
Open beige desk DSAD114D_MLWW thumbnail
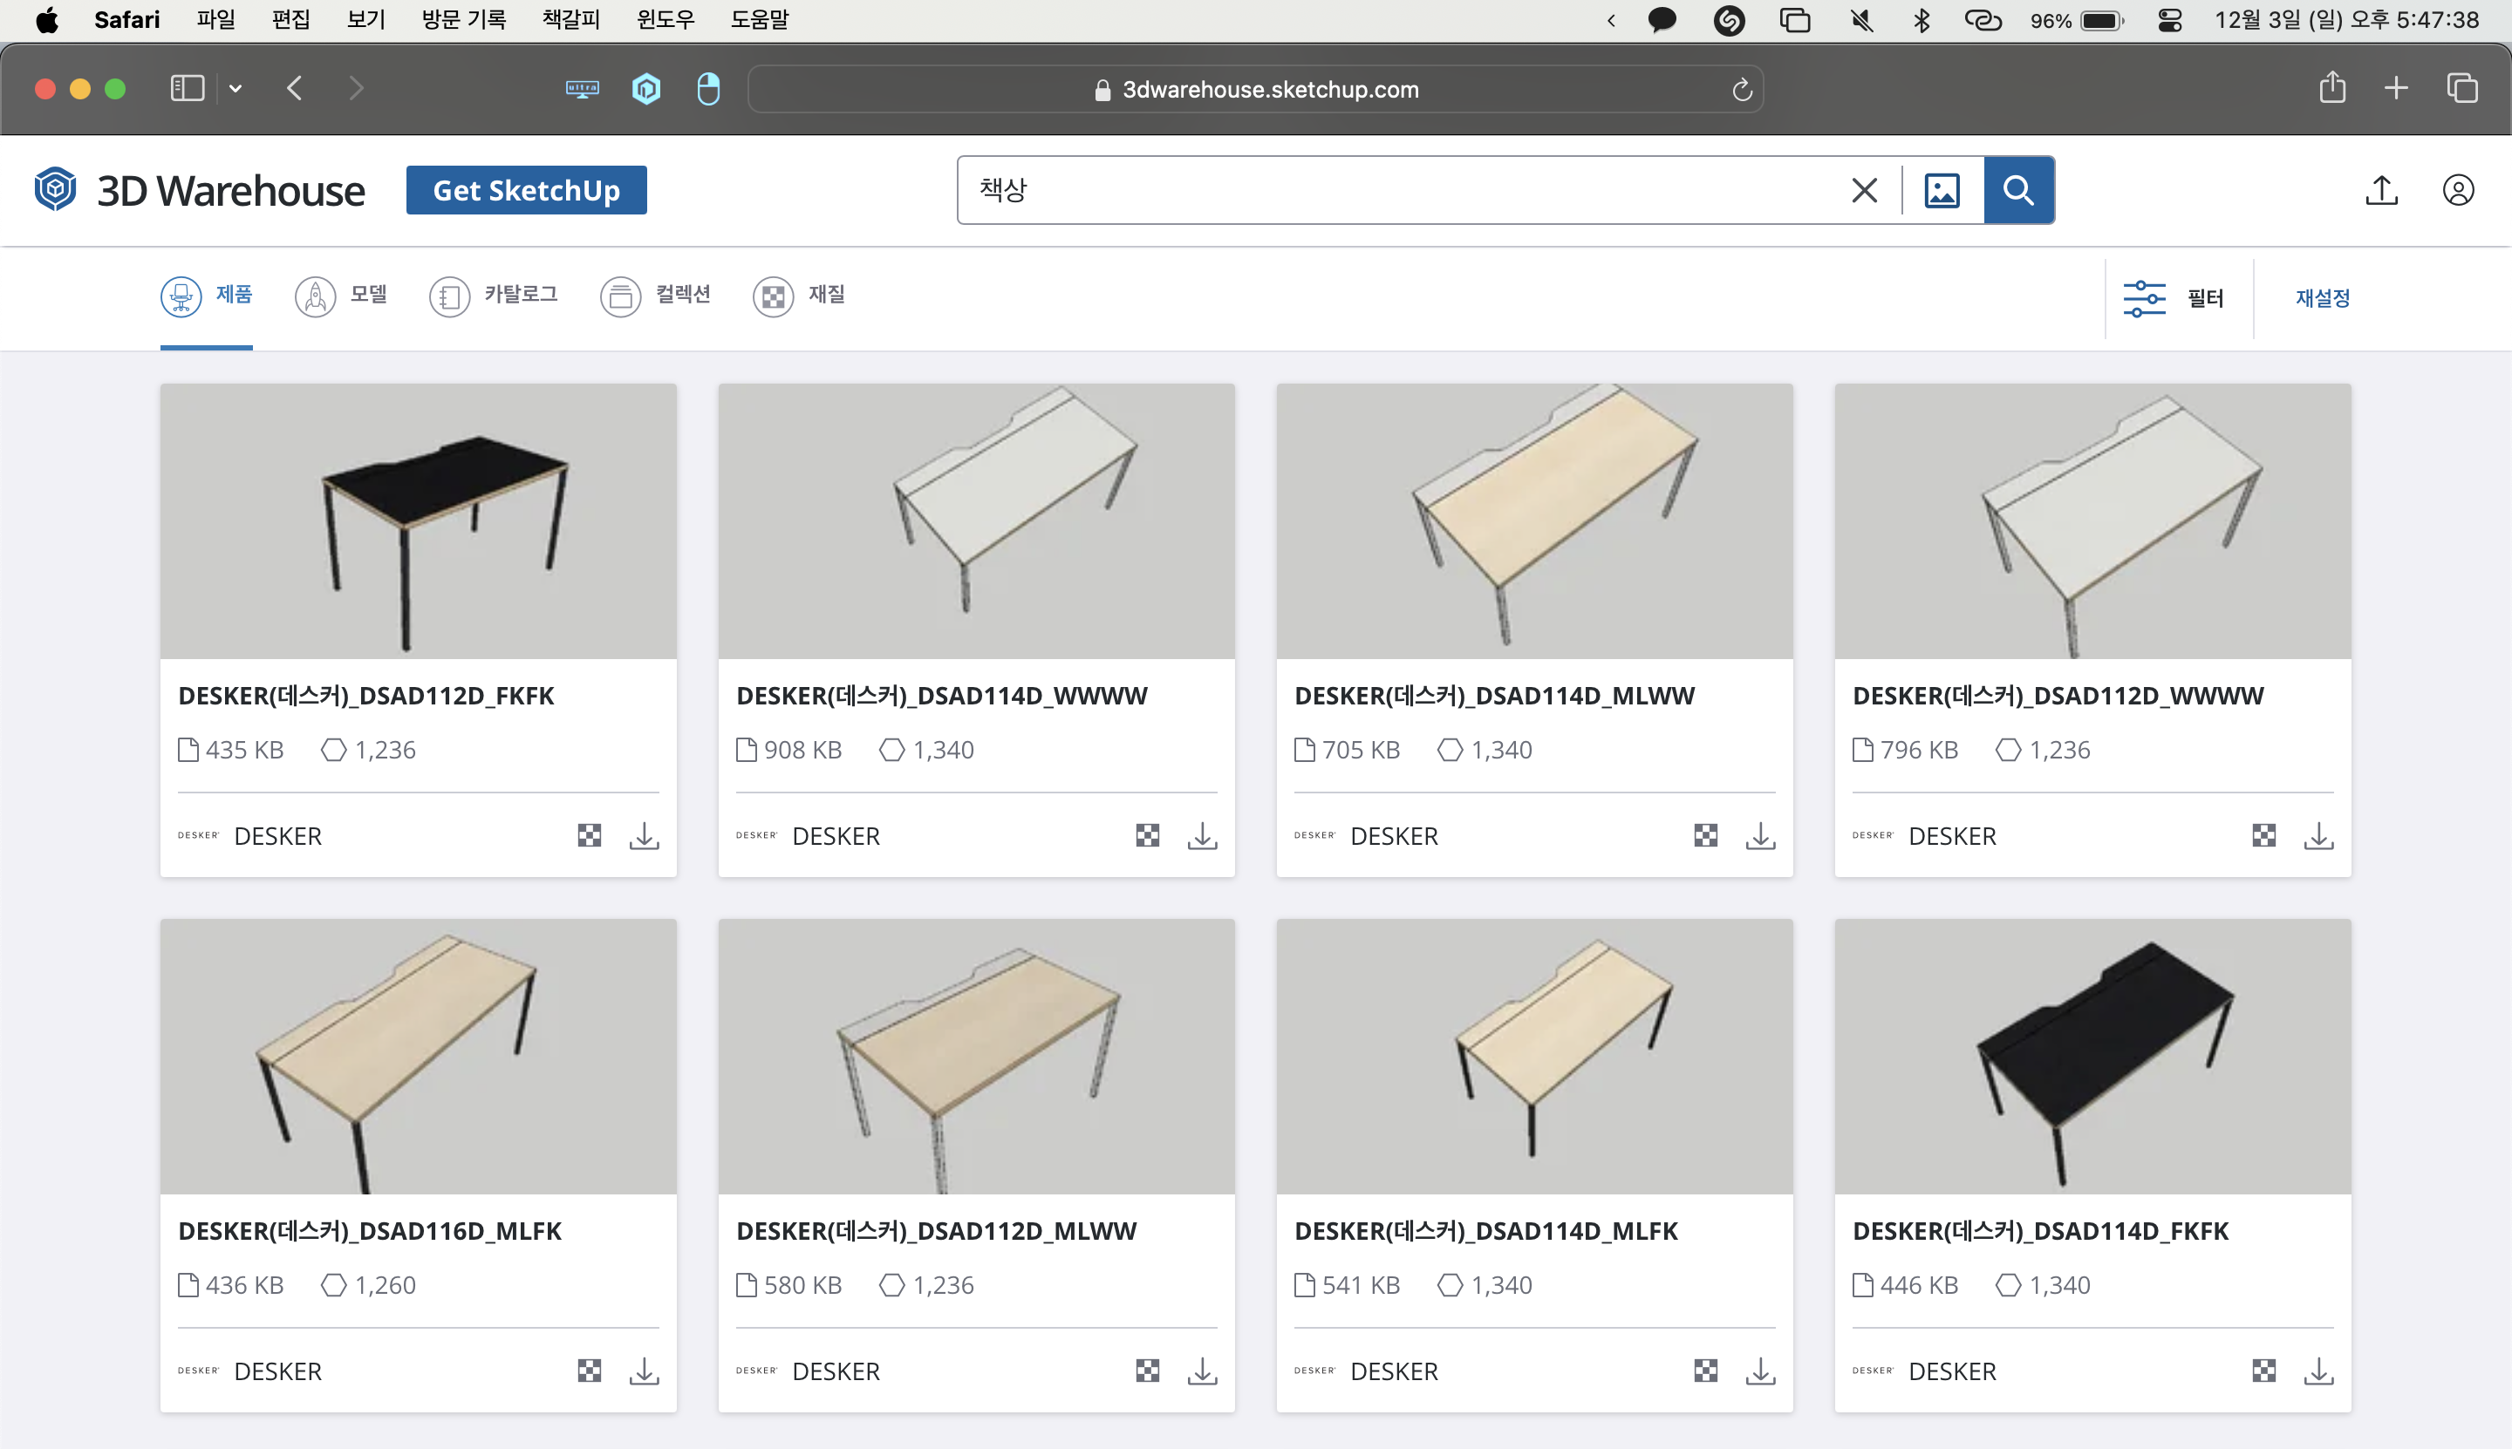pos(1534,521)
